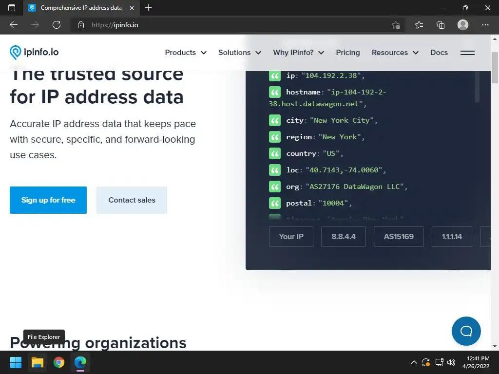Add this page to favorites
Viewport: 499px width, 374px height.
[396, 25]
